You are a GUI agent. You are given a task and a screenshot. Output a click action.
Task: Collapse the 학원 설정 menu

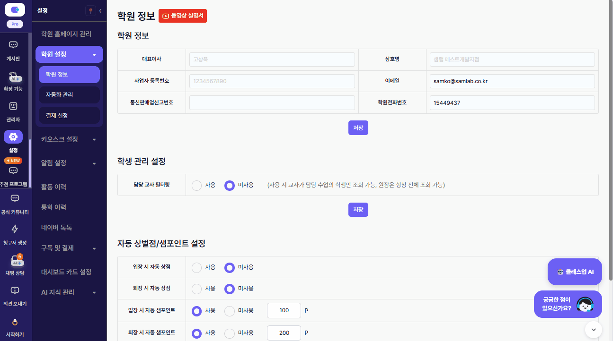coord(69,54)
